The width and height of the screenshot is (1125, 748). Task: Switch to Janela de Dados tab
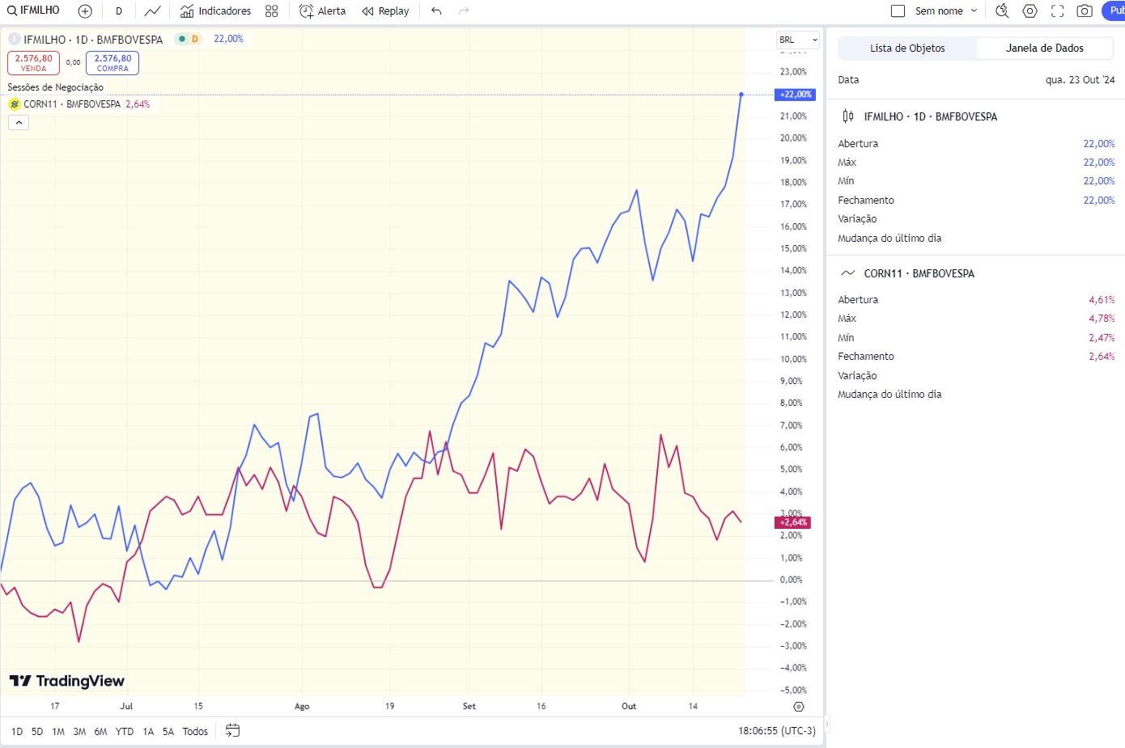pyautogui.click(x=1044, y=49)
